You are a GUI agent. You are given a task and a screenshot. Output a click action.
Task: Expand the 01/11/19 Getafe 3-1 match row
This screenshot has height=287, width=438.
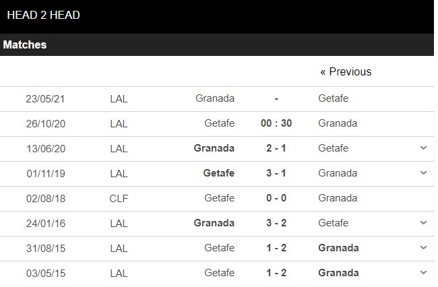pyautogui.click(x=423, y=173)
